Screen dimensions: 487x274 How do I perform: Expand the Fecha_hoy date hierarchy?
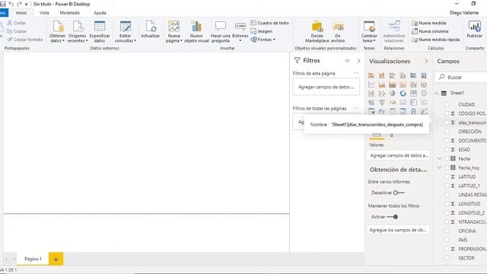tap(439, 167)
